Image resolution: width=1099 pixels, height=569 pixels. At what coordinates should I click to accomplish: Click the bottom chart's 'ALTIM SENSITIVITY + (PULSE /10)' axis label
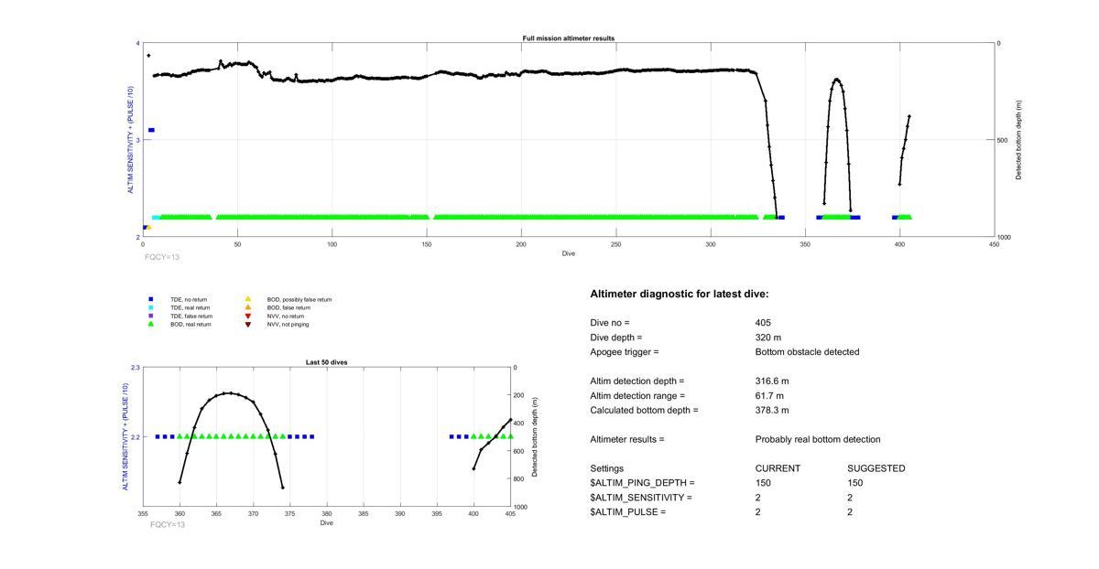(x=126, y=437)
